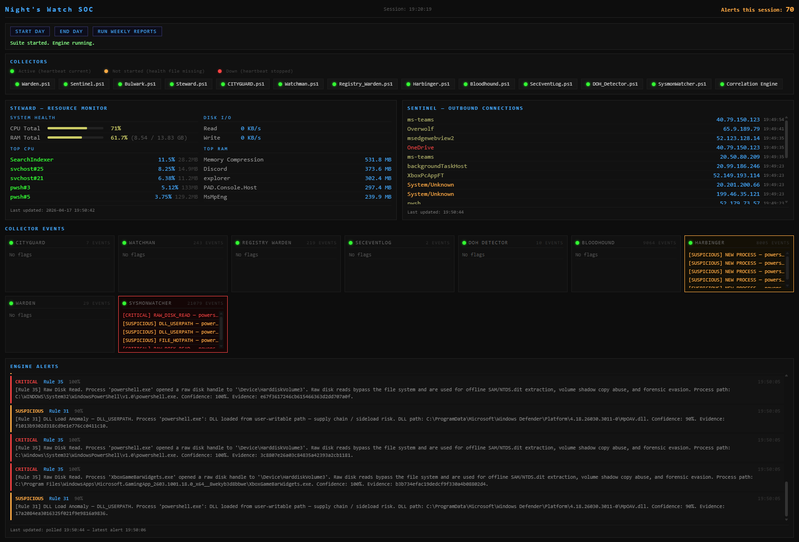
Task: Click the XboxPcAppFT connection row
Action: click(596, 175)
